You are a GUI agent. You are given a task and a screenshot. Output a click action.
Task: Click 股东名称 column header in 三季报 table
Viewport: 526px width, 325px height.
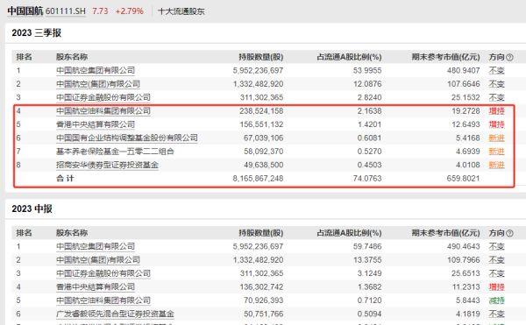pos(72,57)
